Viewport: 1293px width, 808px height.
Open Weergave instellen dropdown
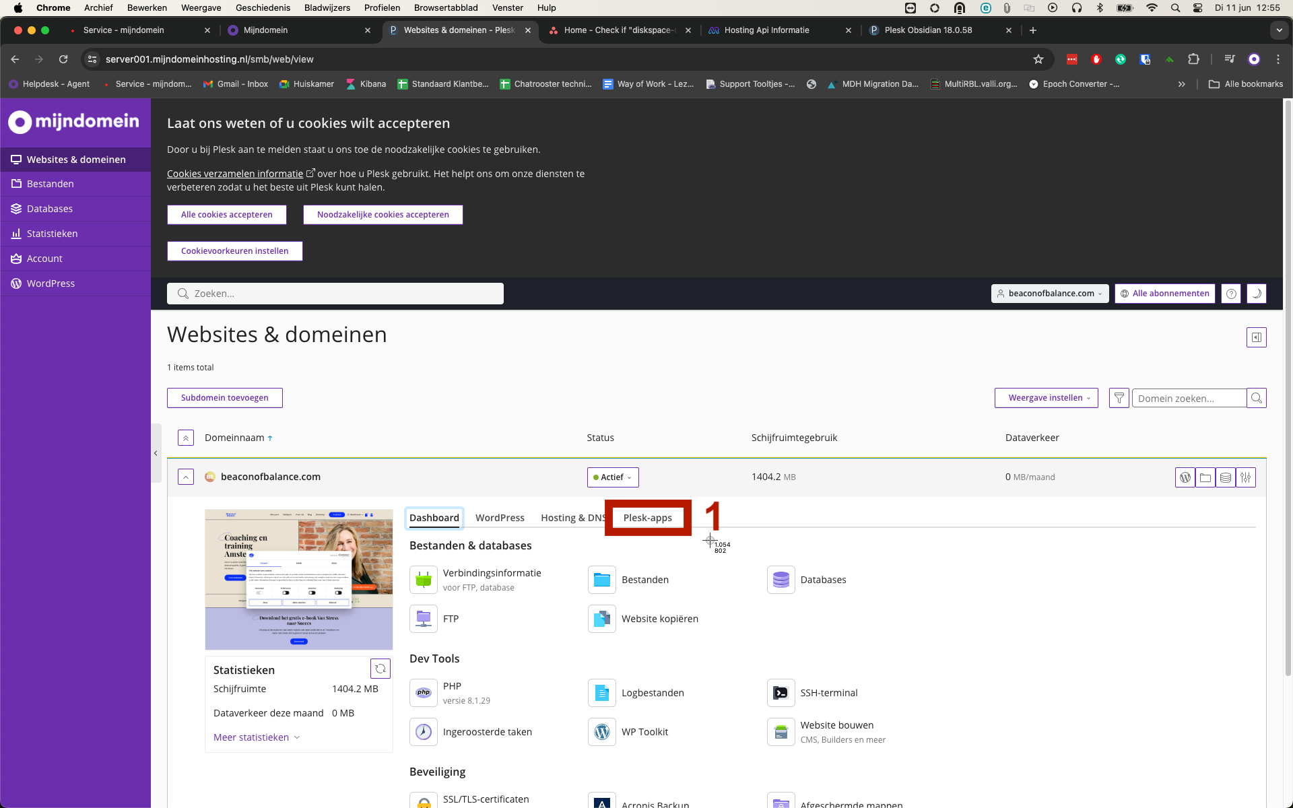(x=1046, y=398)
